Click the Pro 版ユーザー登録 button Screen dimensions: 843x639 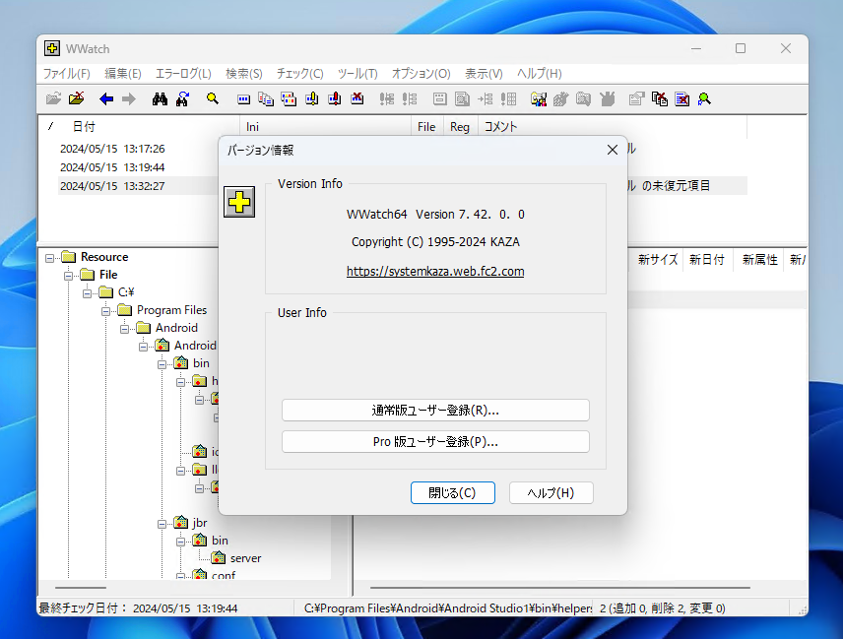point(435,441)
